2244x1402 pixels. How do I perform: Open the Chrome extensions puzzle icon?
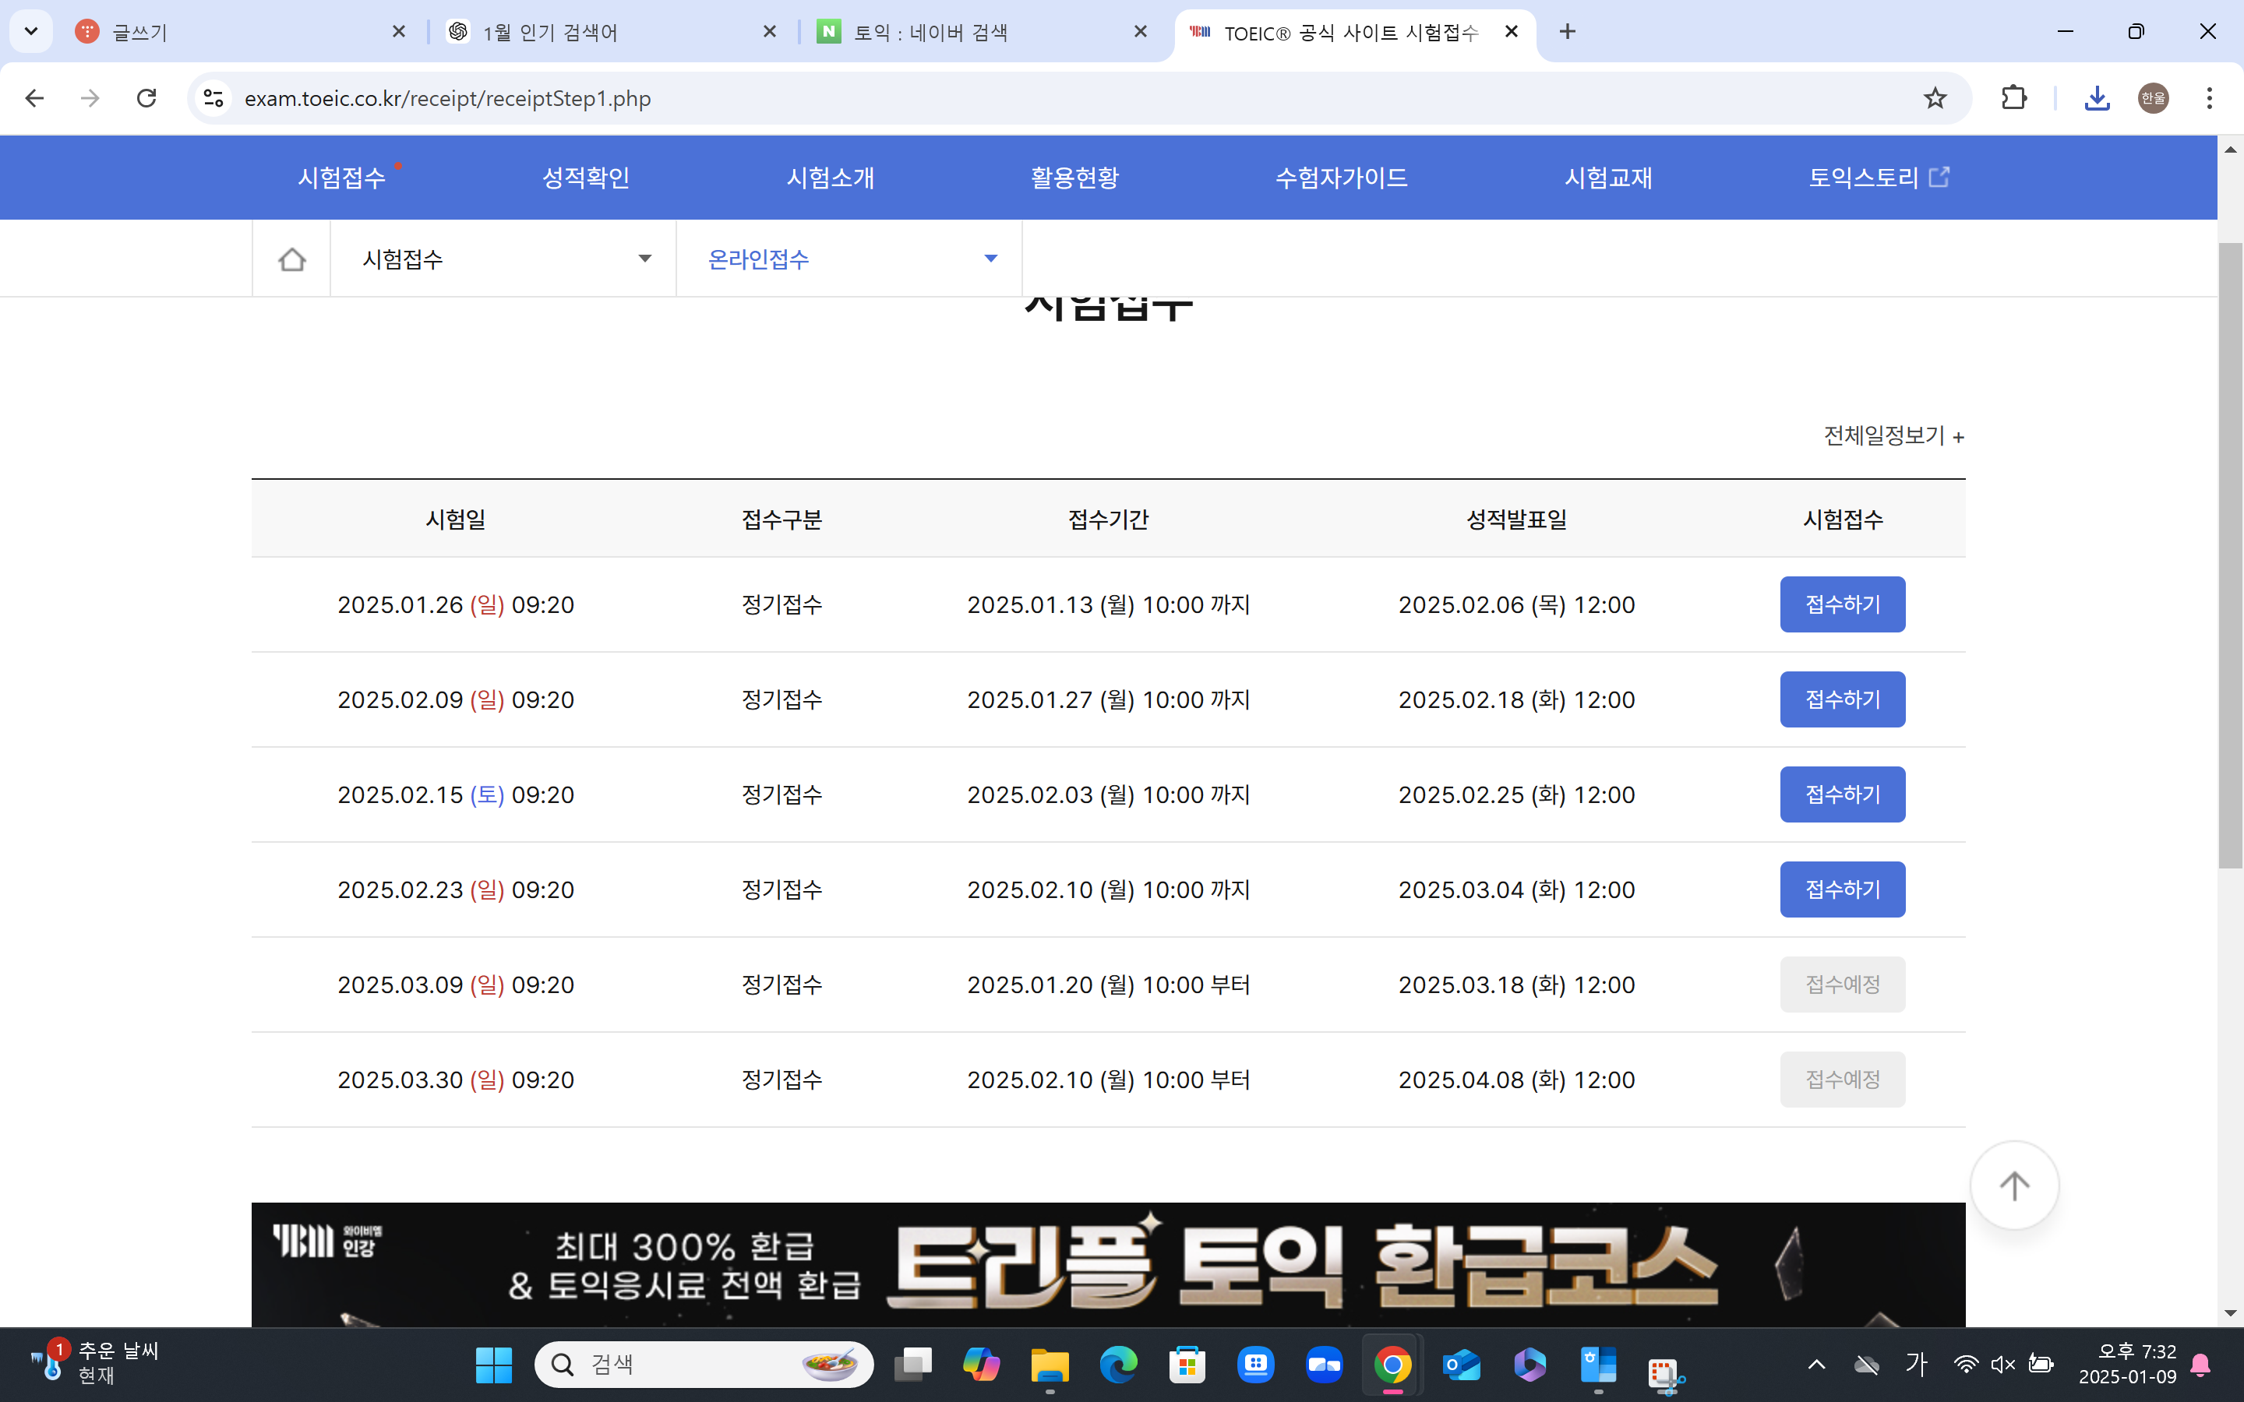point(2013,98)
